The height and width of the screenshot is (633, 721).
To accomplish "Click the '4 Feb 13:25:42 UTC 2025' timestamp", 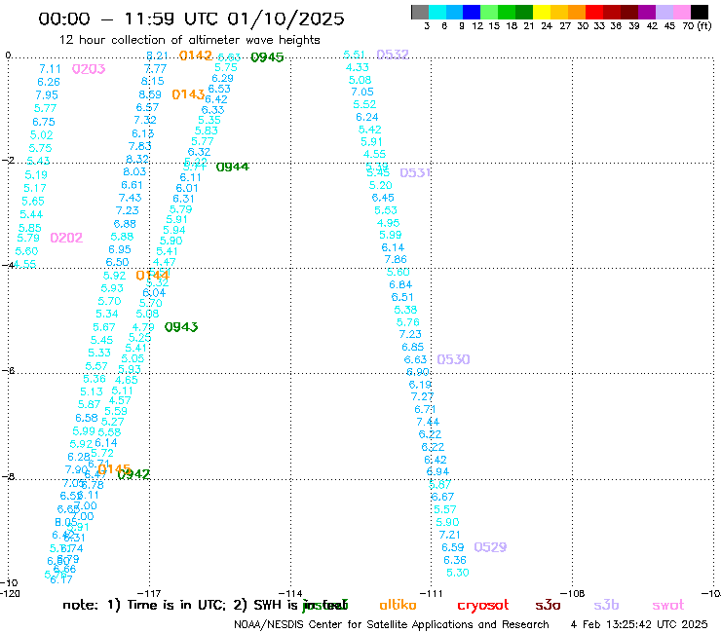I will point(639,624).
